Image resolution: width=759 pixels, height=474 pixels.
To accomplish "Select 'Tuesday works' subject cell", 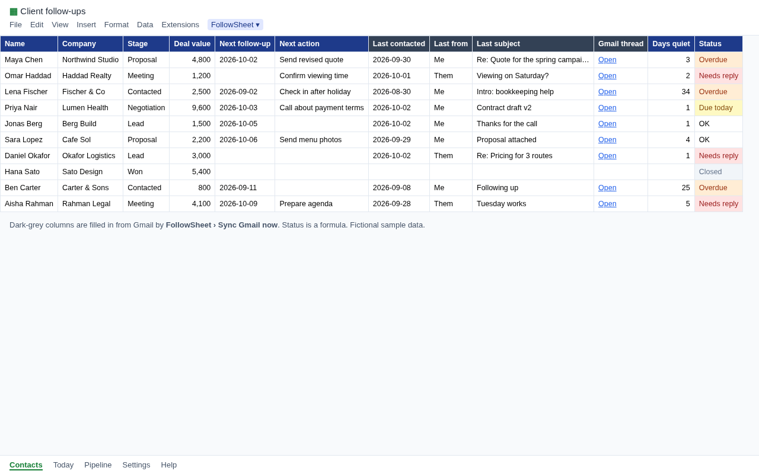I will tap(533, 204).
